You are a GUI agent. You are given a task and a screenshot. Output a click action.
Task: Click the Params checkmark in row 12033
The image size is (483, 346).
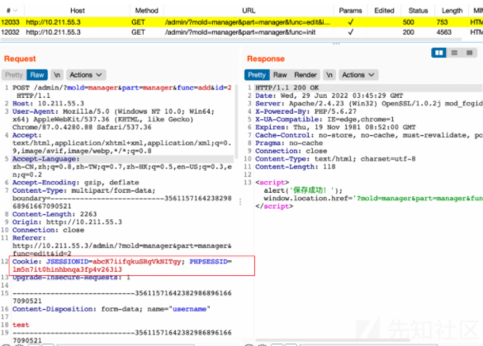point(350,22)
